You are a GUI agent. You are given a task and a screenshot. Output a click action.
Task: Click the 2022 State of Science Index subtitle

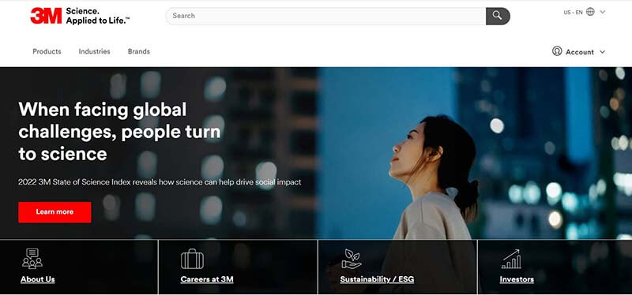160,182
